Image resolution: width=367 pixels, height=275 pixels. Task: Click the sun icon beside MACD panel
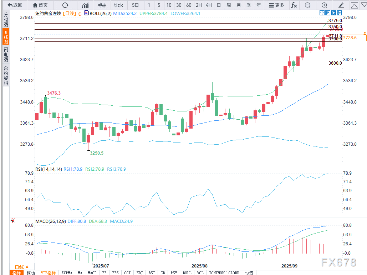(13, 220)
